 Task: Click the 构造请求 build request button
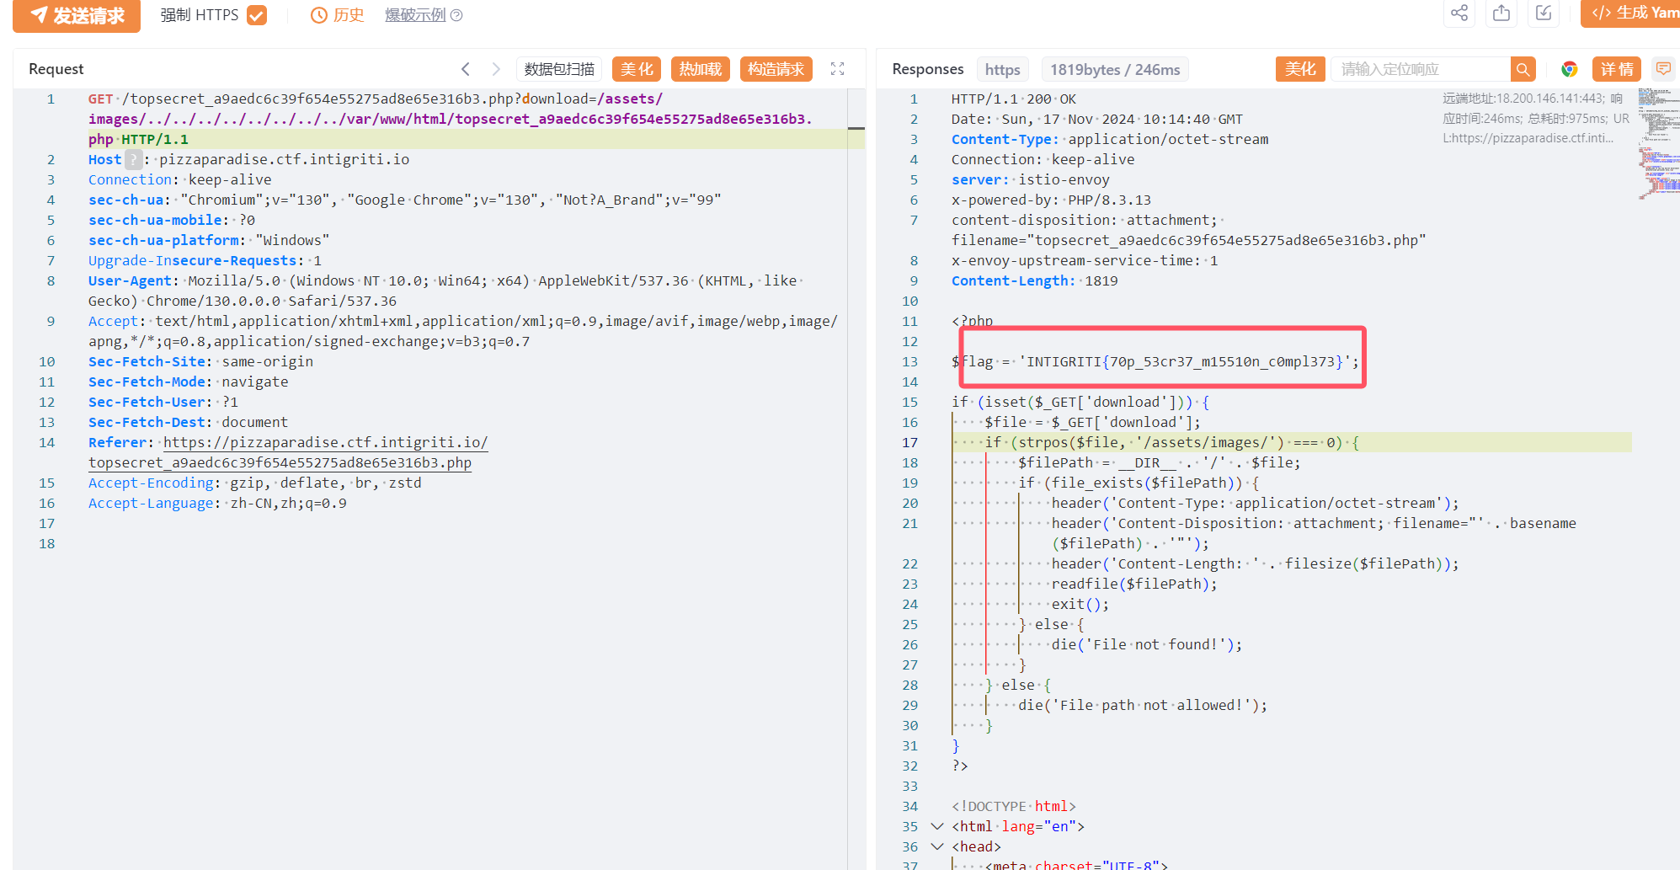(x=776, y=69)
